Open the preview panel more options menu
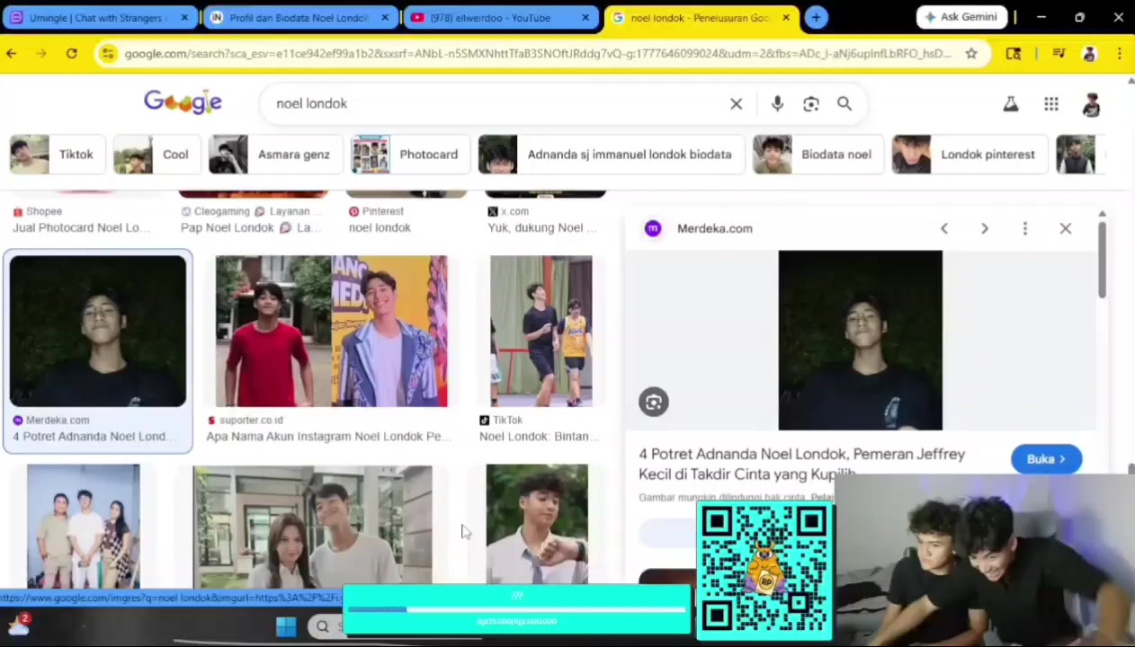 (x=1025, y=228)
